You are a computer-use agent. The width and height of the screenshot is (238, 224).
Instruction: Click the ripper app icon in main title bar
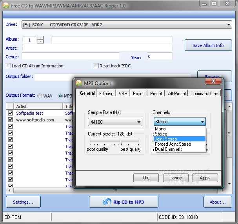coord(6,5)
